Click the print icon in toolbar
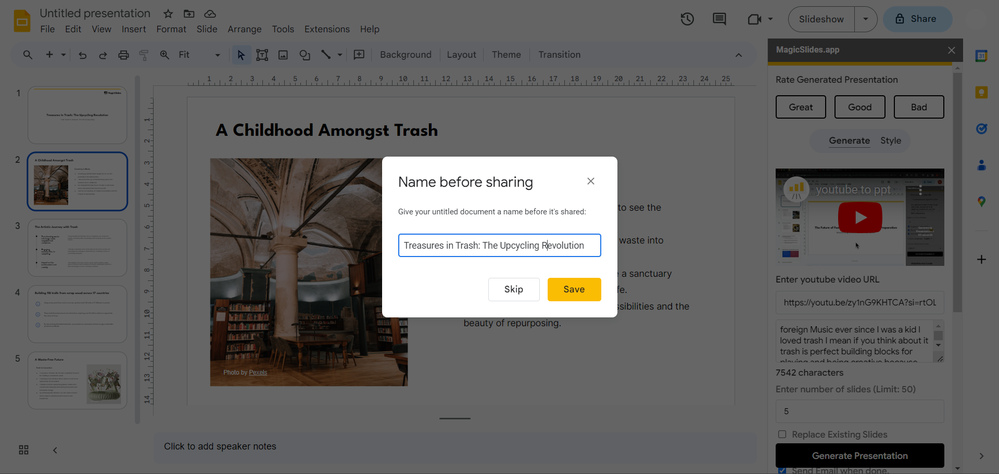The height and width of the screenshot is (474, 999). click(x=123, y=55)
